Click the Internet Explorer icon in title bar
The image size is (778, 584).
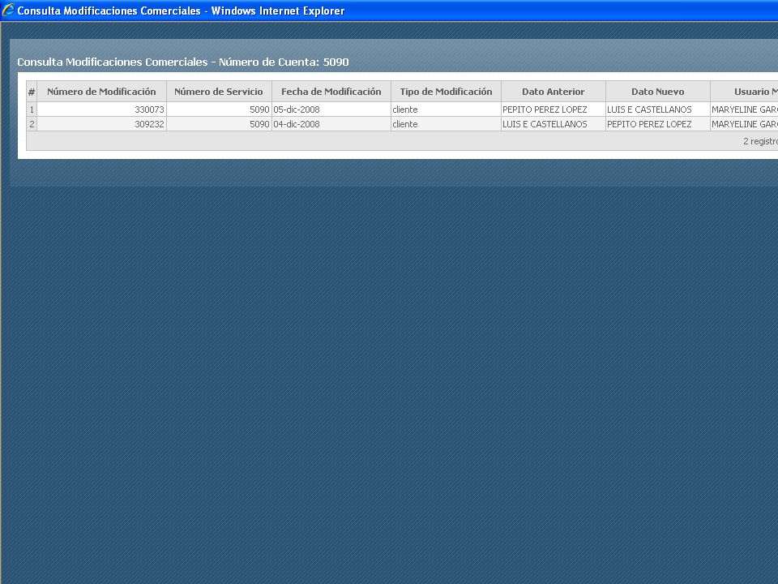point(8,10)
